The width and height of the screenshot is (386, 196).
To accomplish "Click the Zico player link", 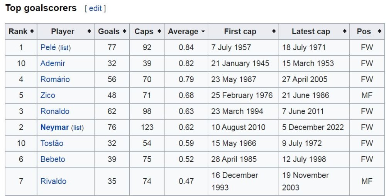I will coord(48,95).
